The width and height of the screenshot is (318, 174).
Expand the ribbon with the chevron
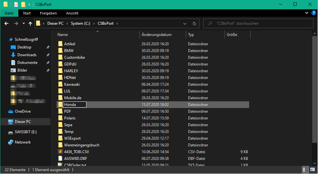tap(307, 13)
